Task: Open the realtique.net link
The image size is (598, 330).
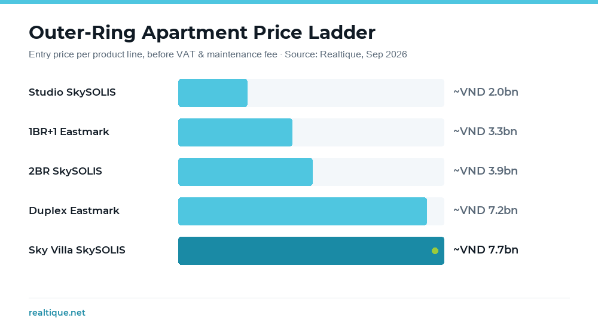Action: tap(57, 313)
